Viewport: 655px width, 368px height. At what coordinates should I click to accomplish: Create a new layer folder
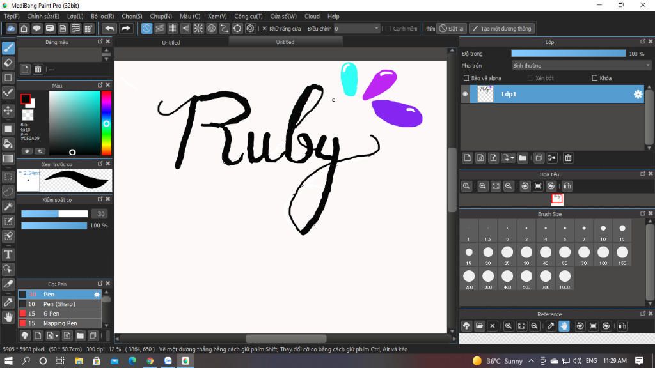click(523, 158)
